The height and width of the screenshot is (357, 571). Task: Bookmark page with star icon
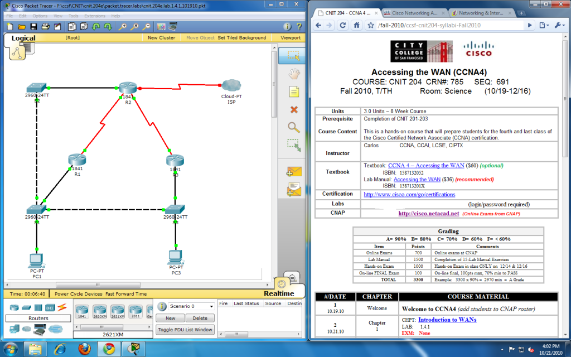371,25
